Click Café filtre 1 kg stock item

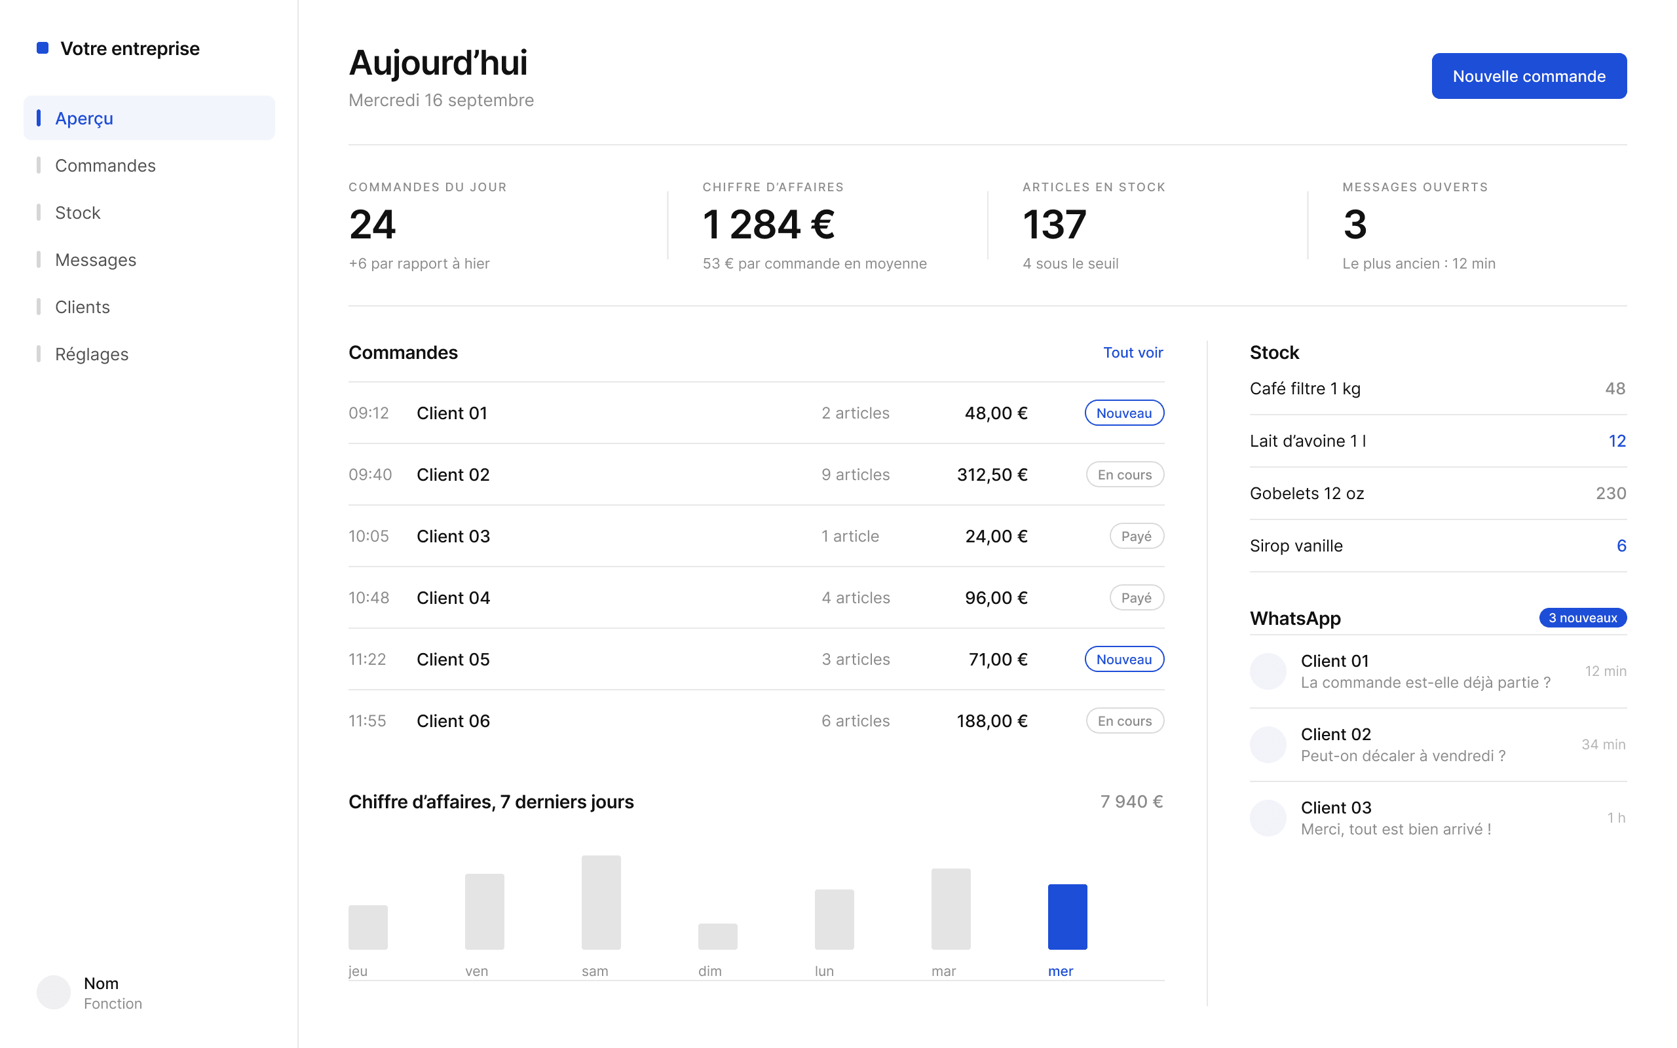point(1305,388)
